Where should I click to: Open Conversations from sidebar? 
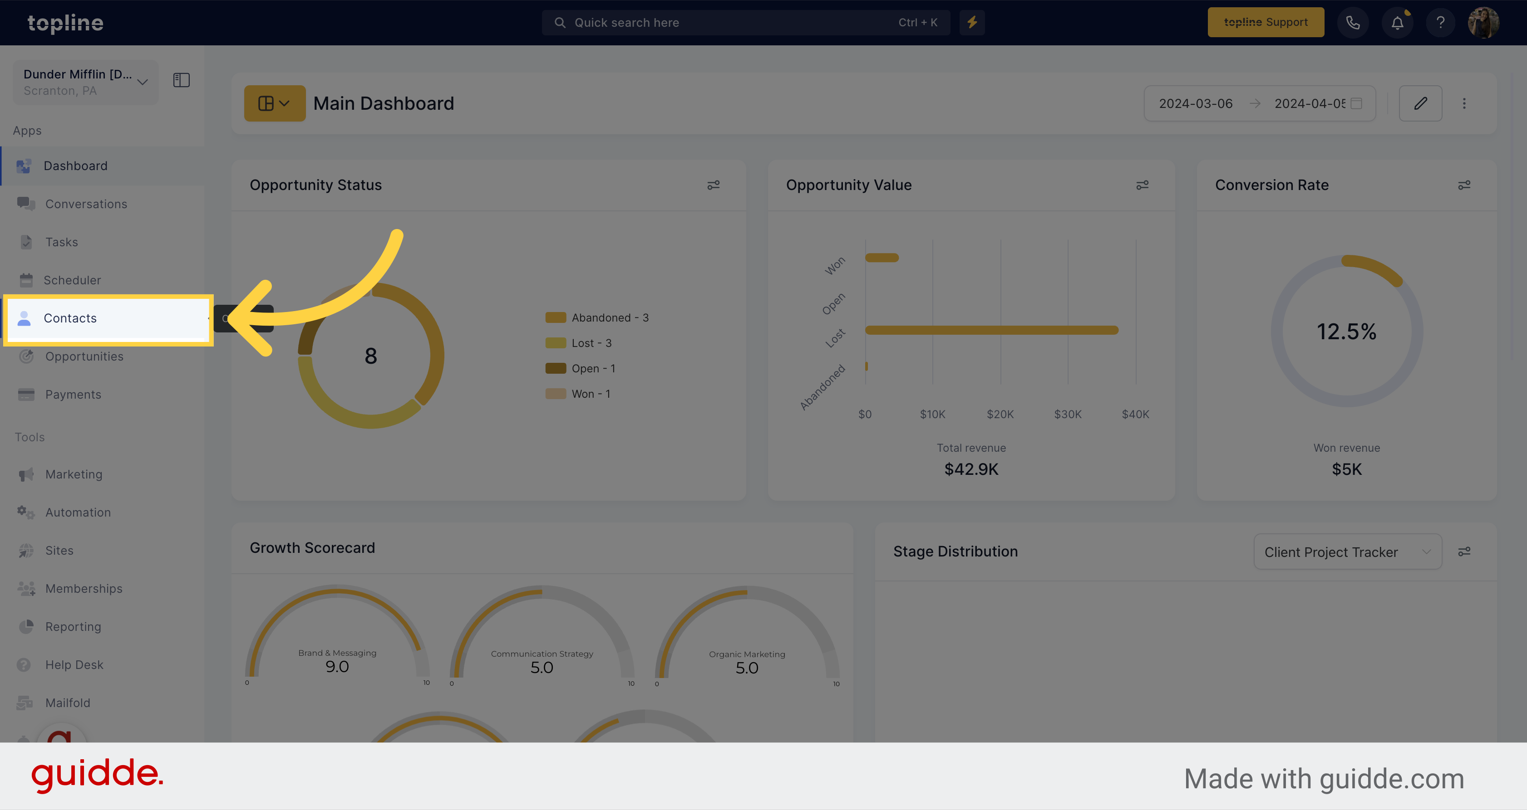pos(87,203)
